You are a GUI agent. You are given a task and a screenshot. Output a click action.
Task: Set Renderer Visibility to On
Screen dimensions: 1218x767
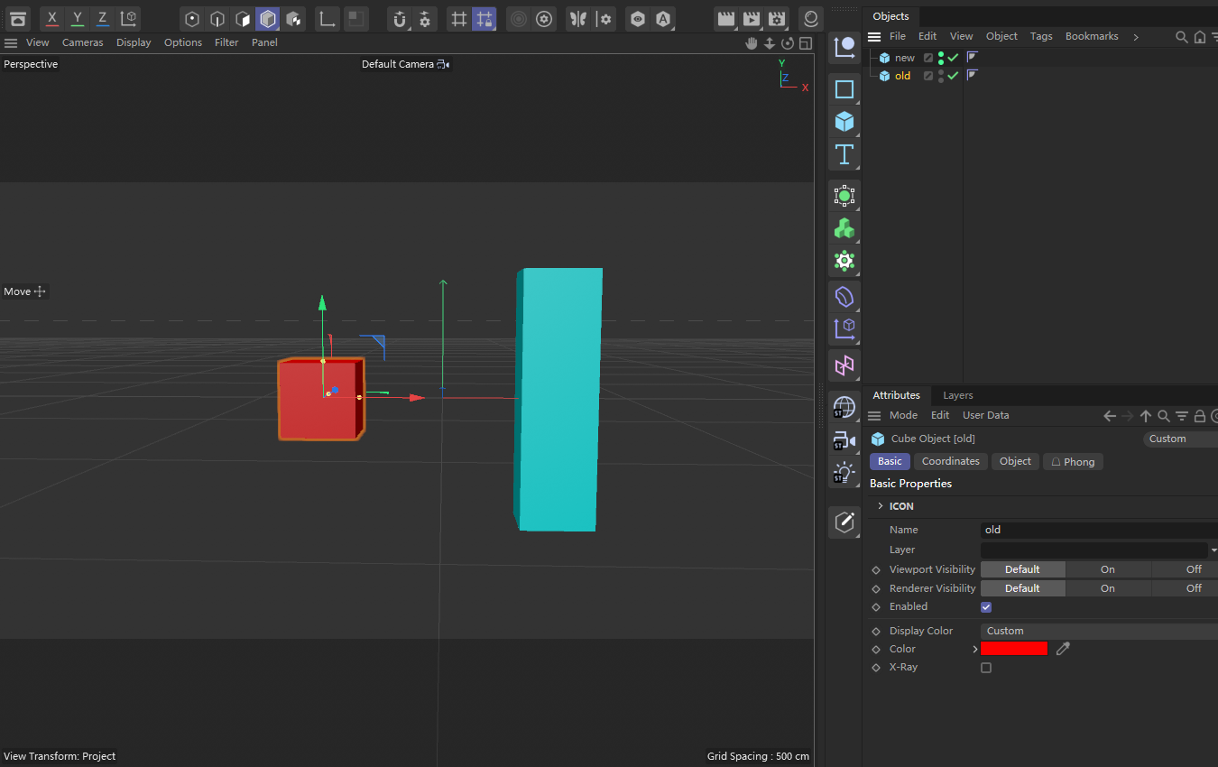click(x=1108, y=588)
